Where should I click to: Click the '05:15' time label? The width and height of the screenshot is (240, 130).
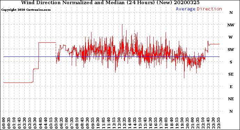[51, 123]
